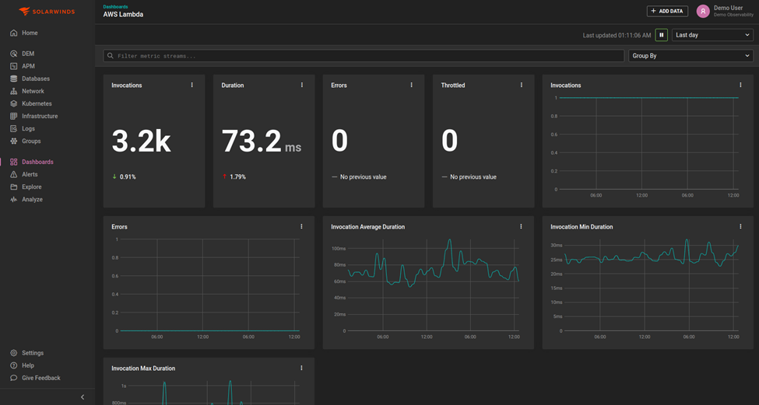Image resolution: width=759 pixels, height=405 pixels.
Task: Click the Kubernetes sidebar icon
Action: 13,103
